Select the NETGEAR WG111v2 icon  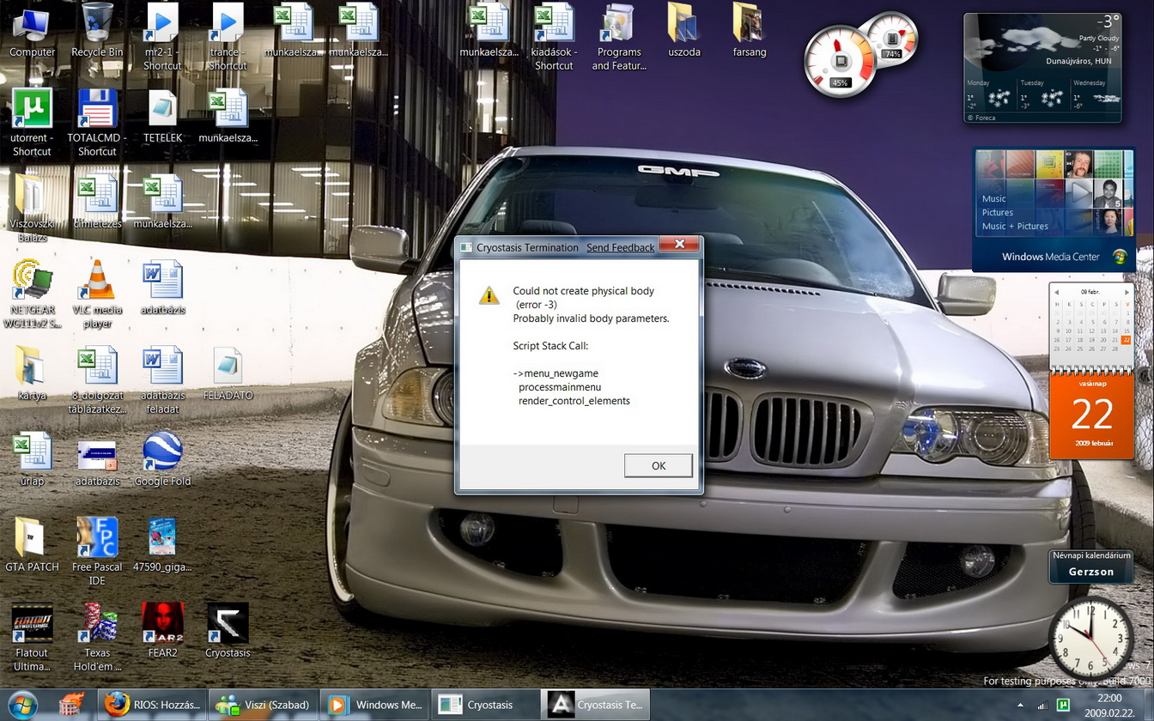[32, 294]
